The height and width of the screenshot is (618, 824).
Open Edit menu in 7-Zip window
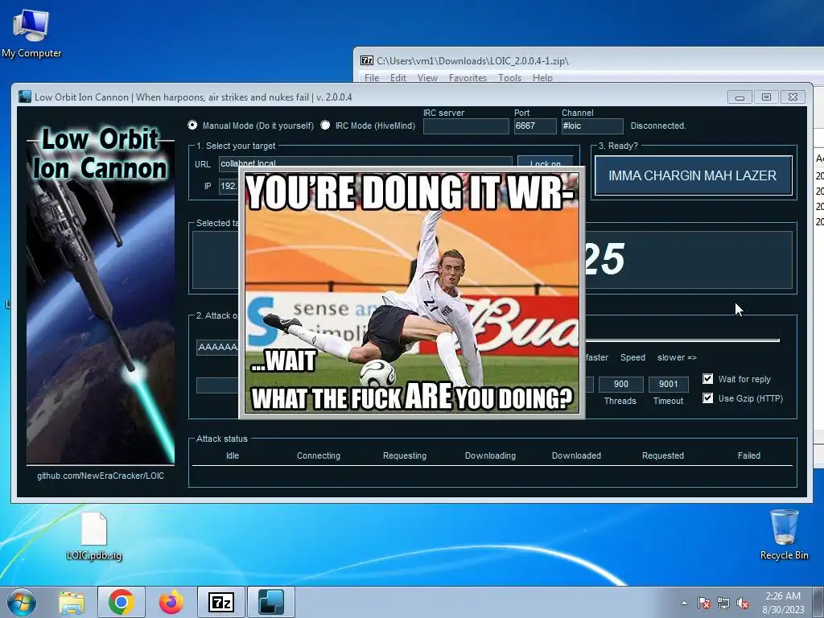[x=398, y=78]
